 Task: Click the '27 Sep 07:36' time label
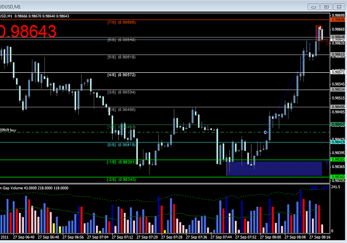pos(197,237)
